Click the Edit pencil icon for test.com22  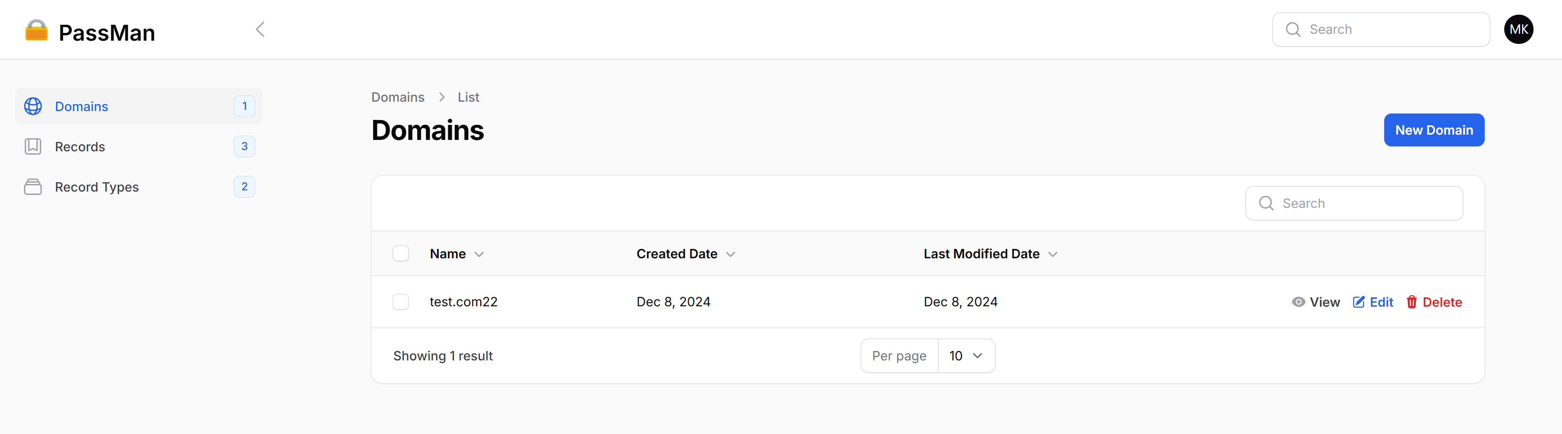(1358, 301)
